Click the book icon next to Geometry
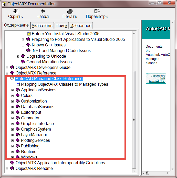This screenshot has height=178, width=177. click(x=18, y=118)
